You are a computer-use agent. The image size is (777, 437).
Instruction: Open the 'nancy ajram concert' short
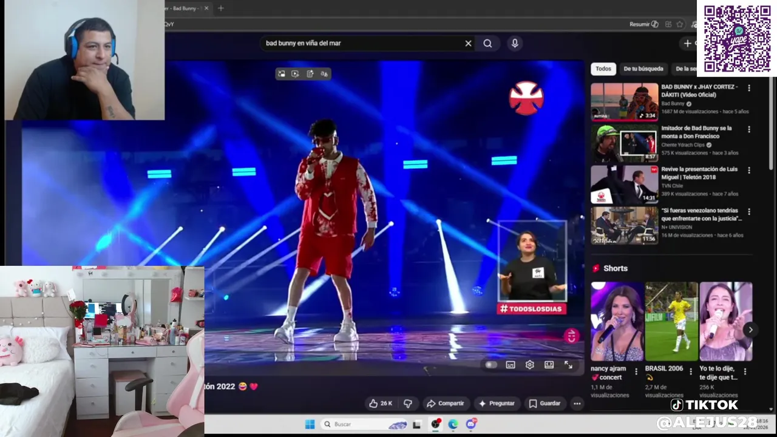point(617,322)
